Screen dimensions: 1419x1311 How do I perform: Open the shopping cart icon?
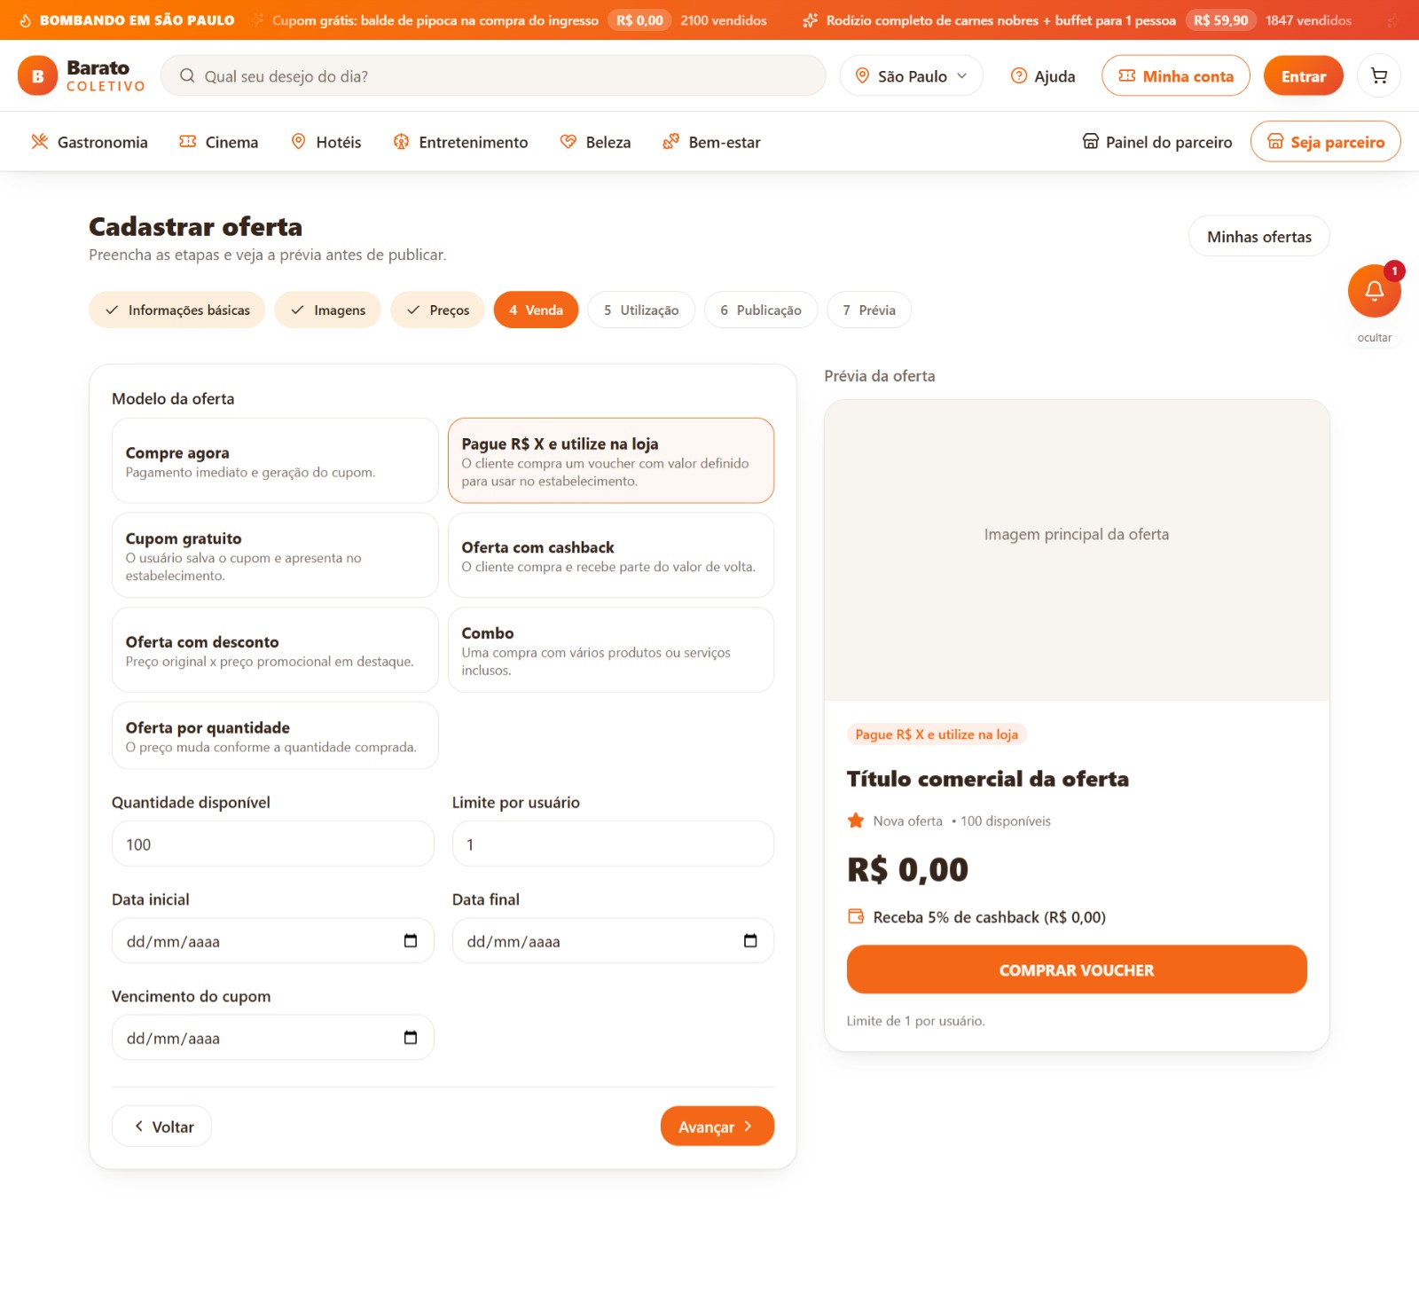click(x=1378, y=76)
